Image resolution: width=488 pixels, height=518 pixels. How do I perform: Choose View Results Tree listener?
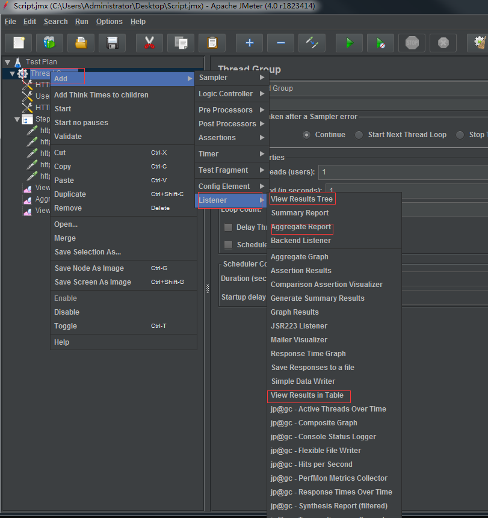click(335, 199)
